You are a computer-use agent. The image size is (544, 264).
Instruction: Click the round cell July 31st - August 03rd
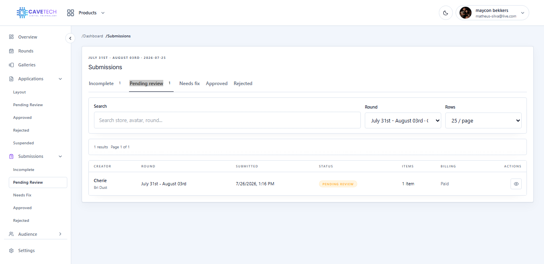point(164,184)
